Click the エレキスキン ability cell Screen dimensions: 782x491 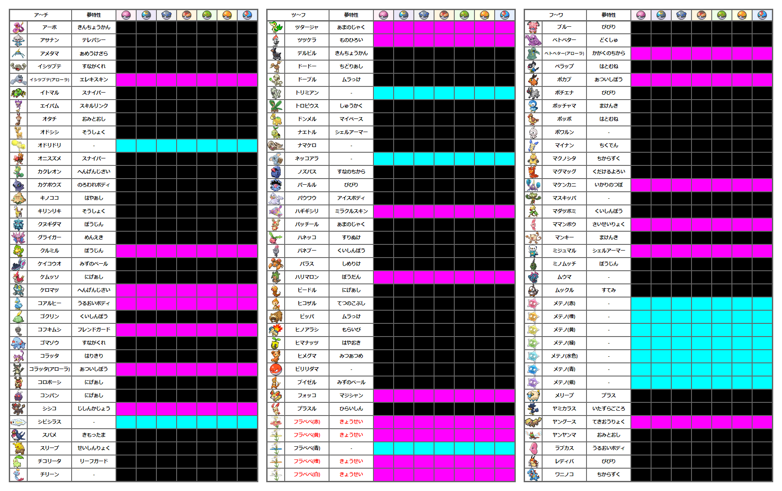coord(94,80)
